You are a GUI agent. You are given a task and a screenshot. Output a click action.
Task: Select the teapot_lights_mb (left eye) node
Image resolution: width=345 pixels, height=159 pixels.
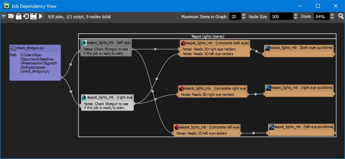point(106,48)
